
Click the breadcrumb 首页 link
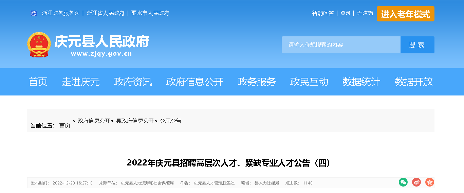tap(65, 125)
